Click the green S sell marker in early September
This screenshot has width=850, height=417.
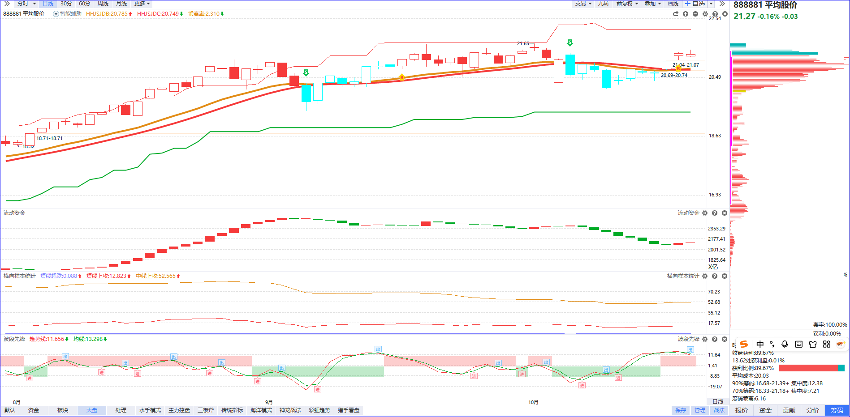[x=306, y=72]
